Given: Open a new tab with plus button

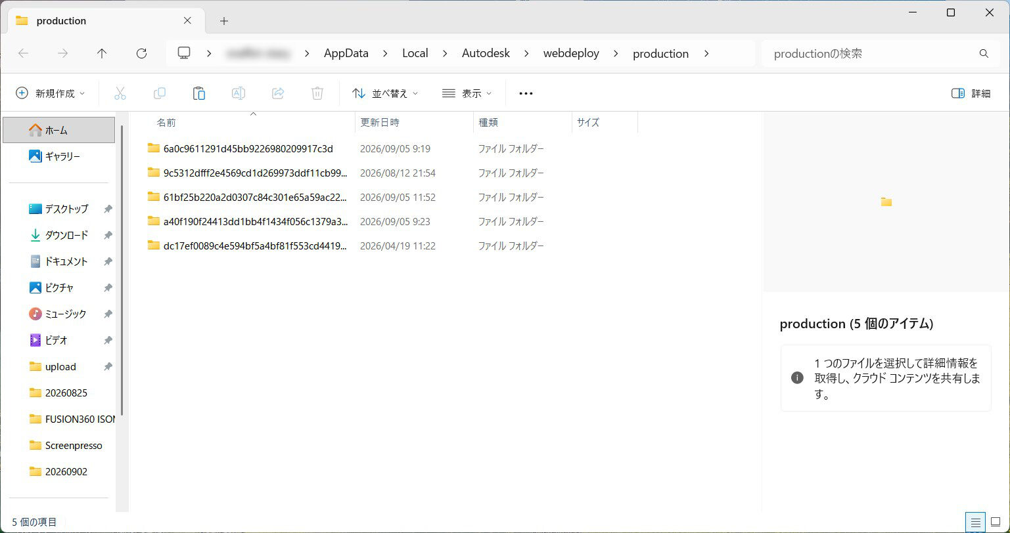Looking at the screenshot, I should (x=224, y=21).
